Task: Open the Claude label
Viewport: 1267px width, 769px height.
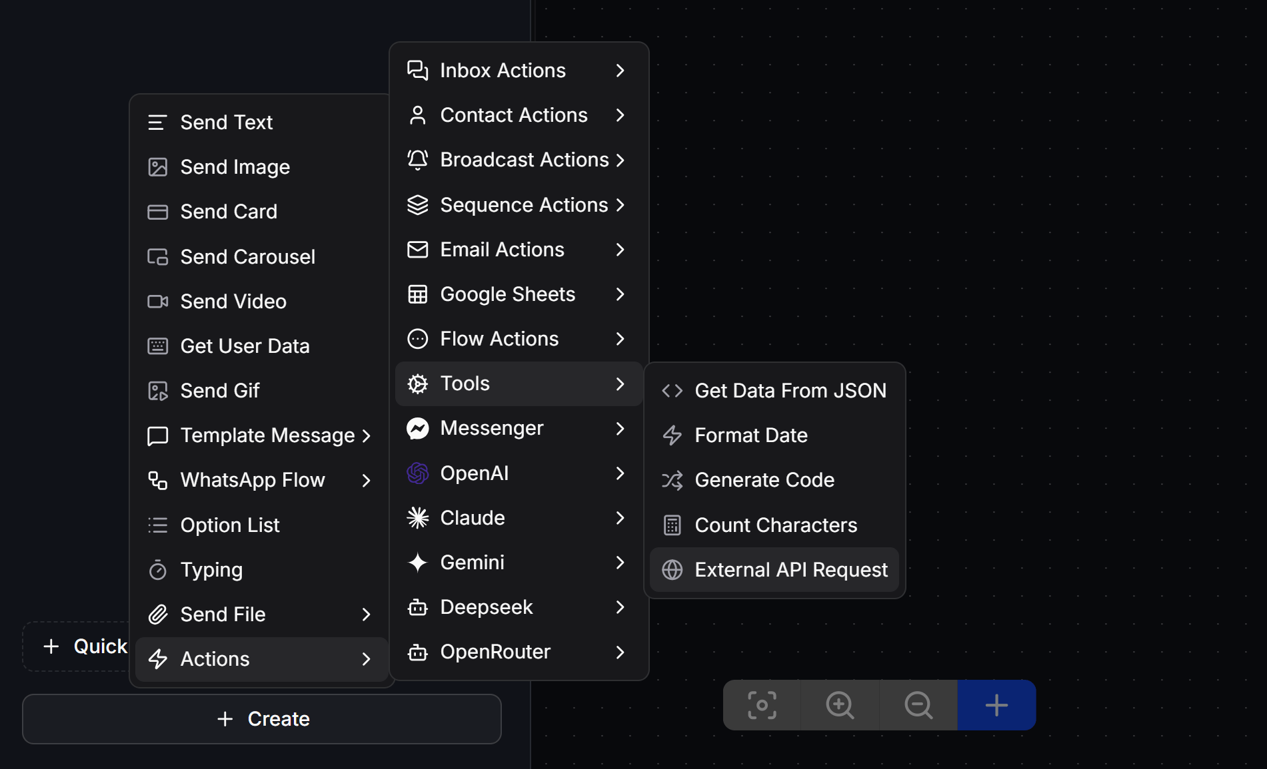Action: [x=473, y=518]
